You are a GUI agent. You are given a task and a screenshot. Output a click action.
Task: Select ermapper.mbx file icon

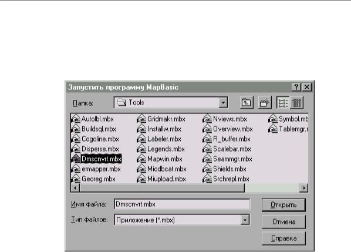[76, 169]
